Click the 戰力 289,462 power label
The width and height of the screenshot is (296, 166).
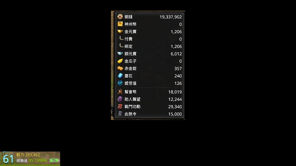click(x=28, y=155)
